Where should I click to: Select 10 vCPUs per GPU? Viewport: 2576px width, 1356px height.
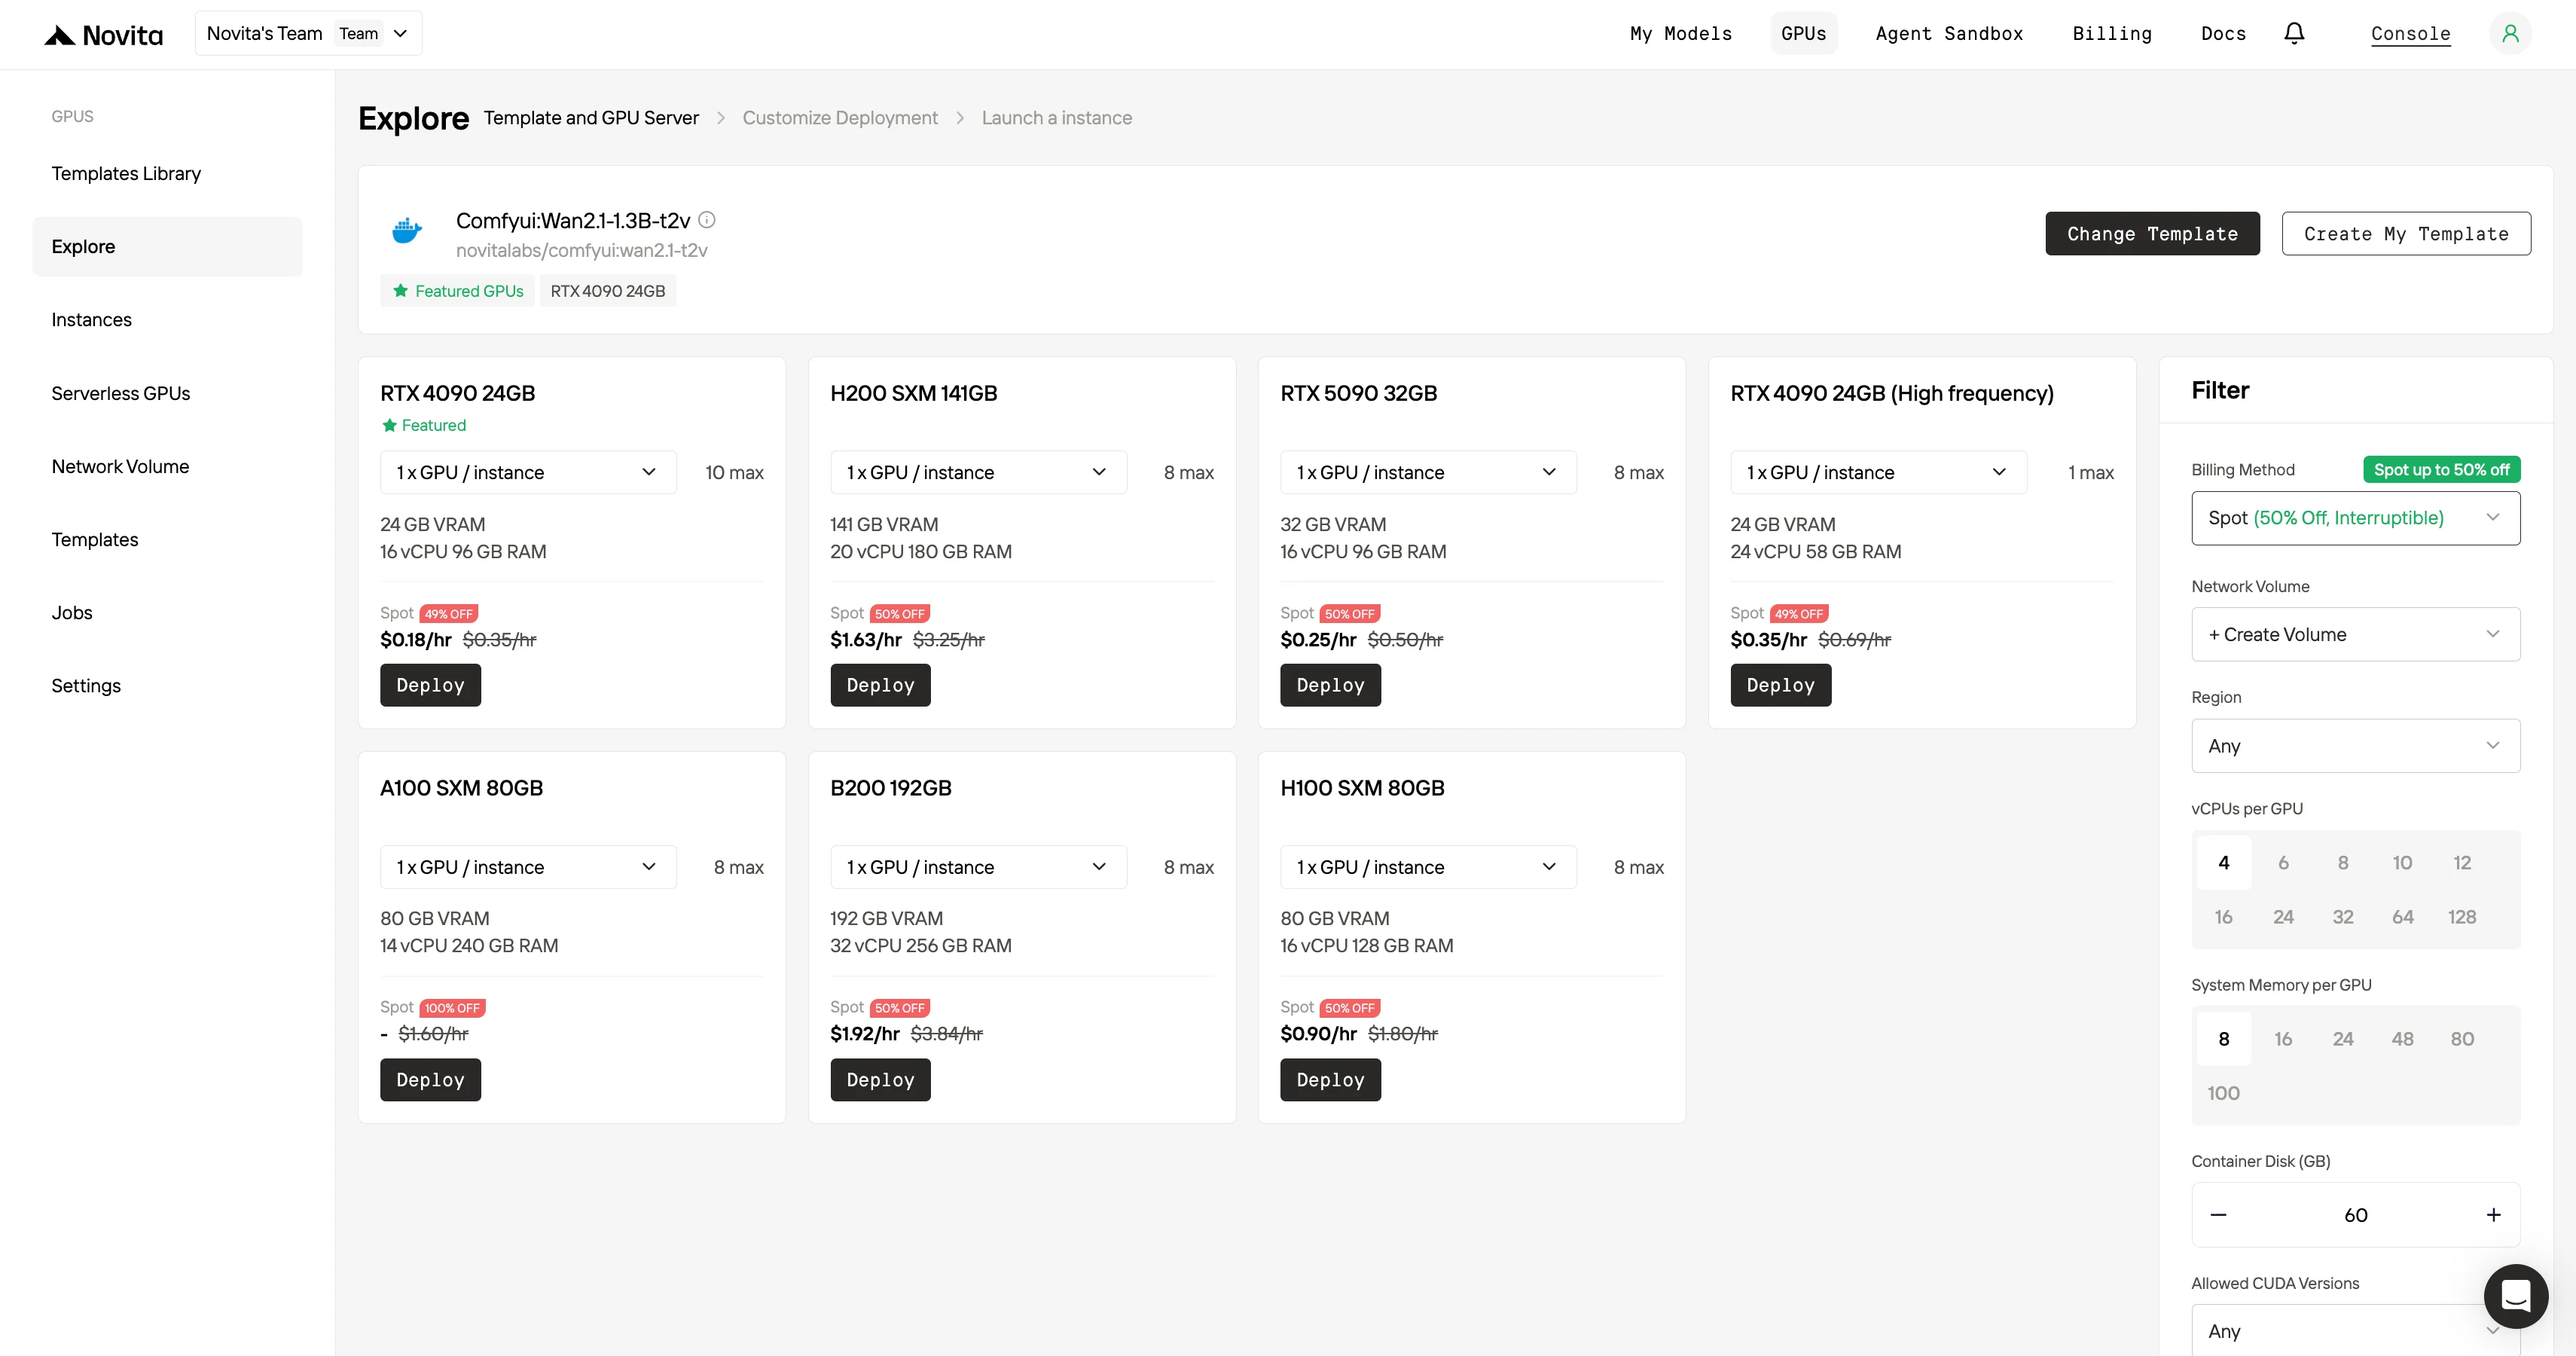point(2402,863)
